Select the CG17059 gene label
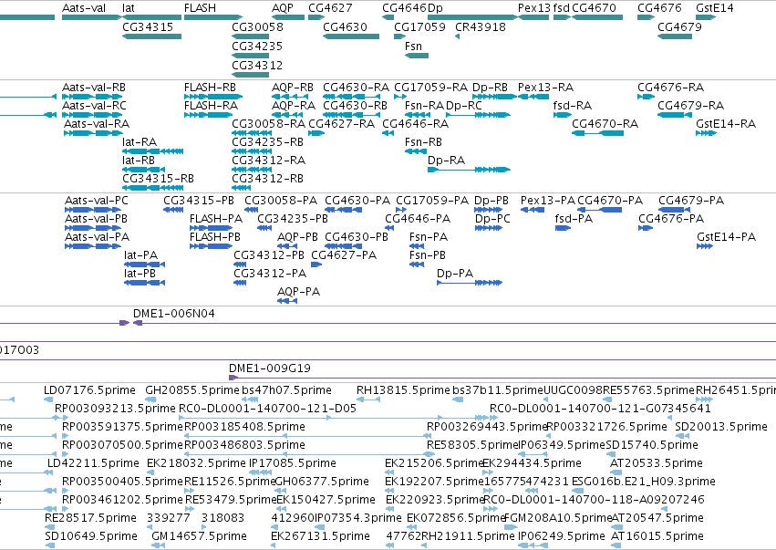The height and width of the screenshot is (550, 776). click(419, 26)
